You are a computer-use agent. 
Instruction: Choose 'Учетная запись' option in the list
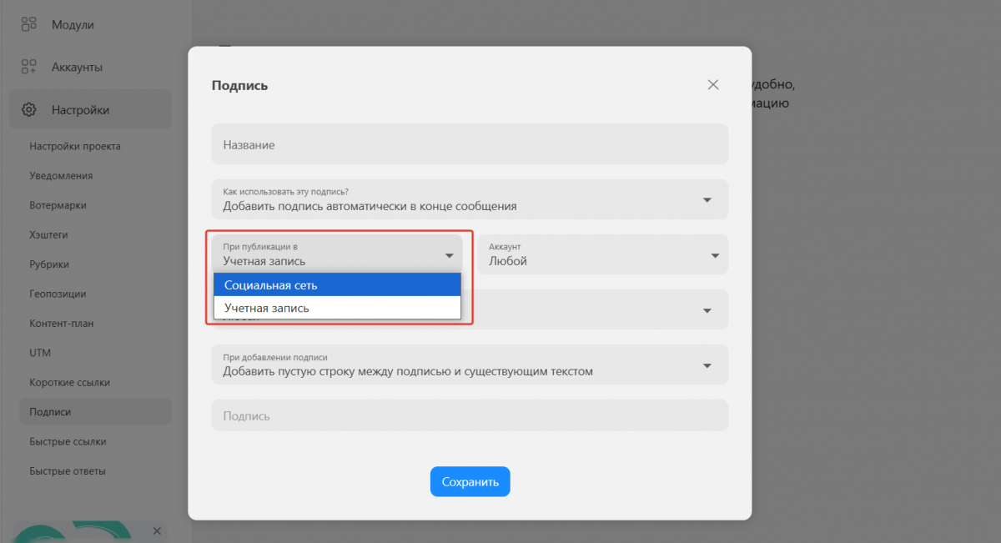337,308
